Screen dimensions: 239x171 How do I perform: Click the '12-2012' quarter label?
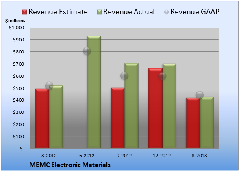(x=162, y=156)
